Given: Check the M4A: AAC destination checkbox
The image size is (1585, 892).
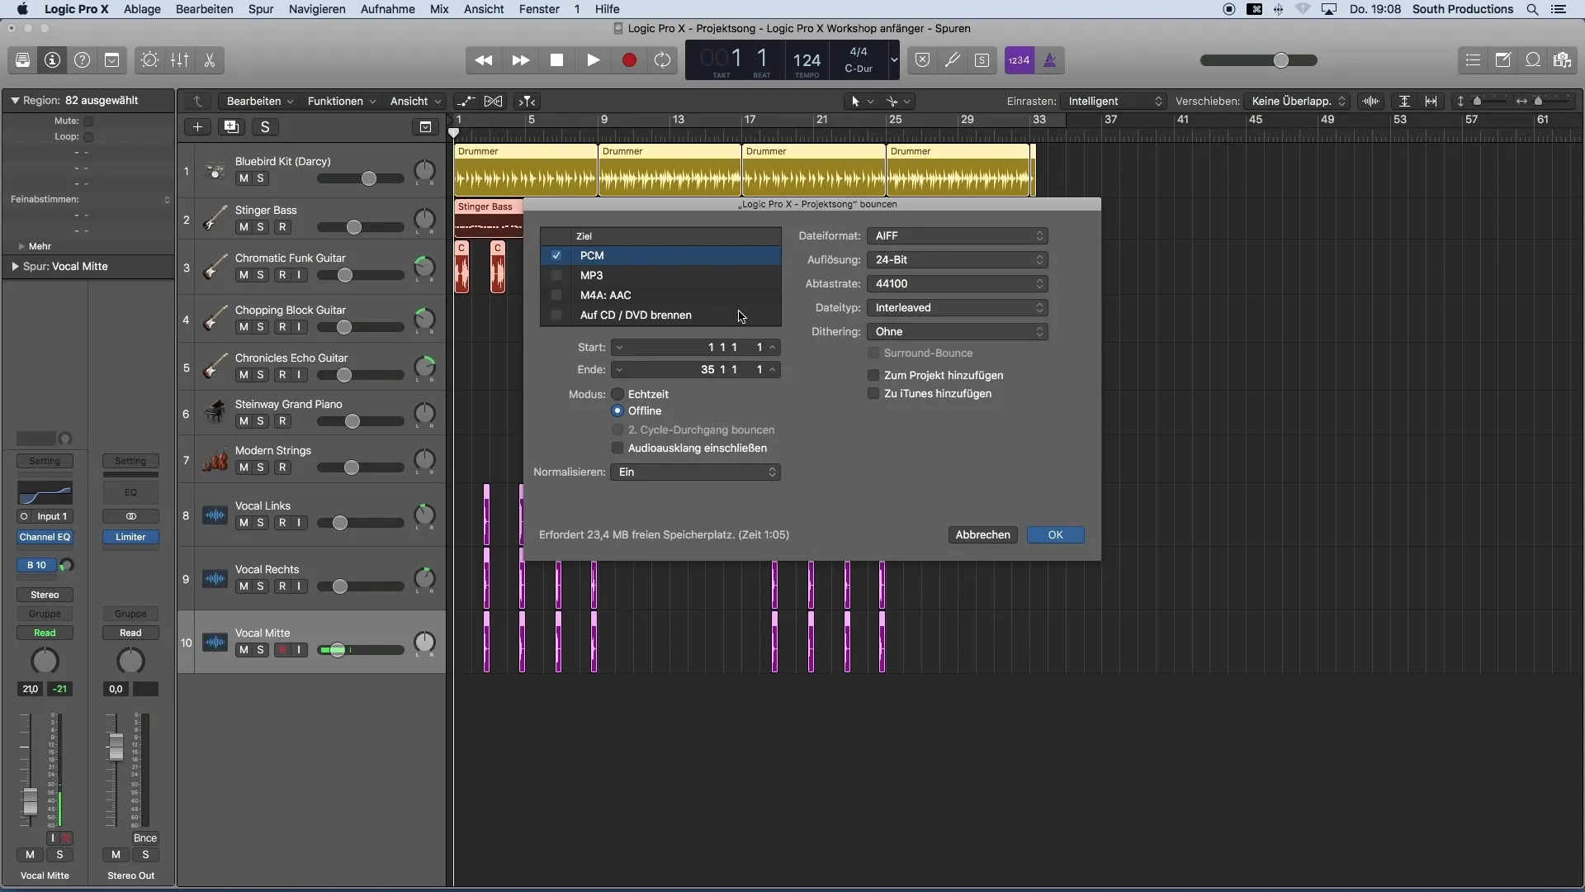Looking at the screenshot, I should [x=556, y=295].
